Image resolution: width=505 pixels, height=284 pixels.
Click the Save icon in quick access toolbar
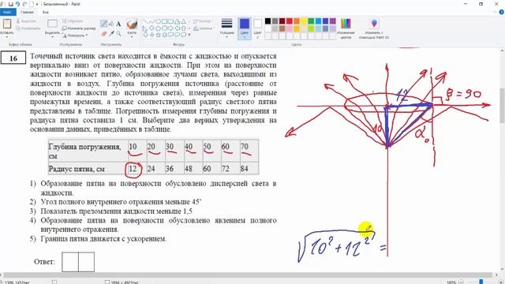(x=10, y=4)
